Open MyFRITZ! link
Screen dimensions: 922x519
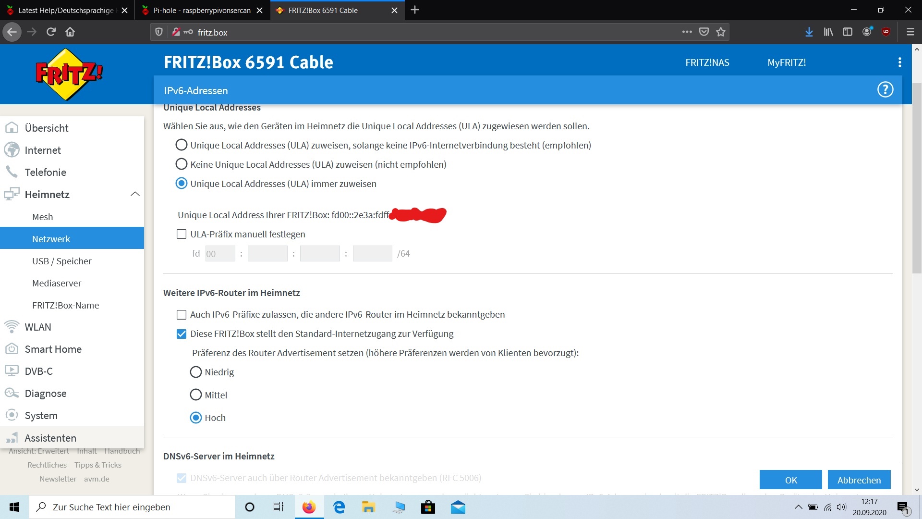pos(787,62)
